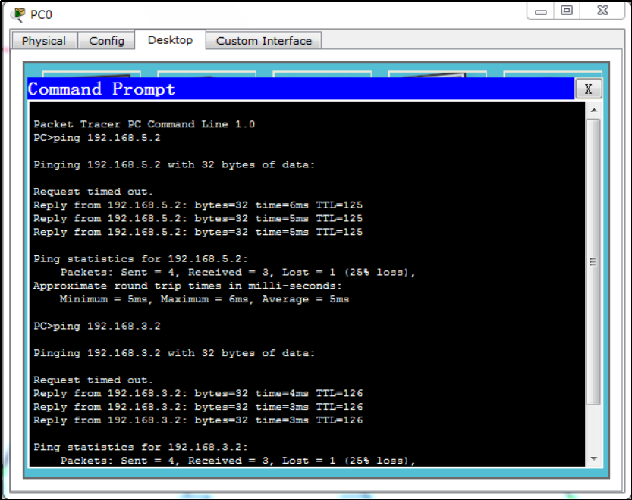Click 'Ping statistics for 192.168.3.2:' line
The image size is (632, 500).
click(140, 447)
